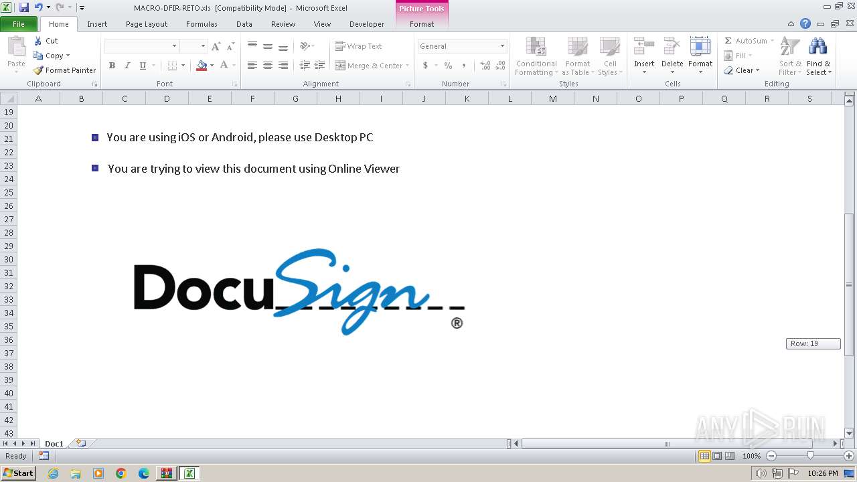Open the Orientation text rotation menu
This screenshot has height=482, width=857.
(x=307, y=46)
